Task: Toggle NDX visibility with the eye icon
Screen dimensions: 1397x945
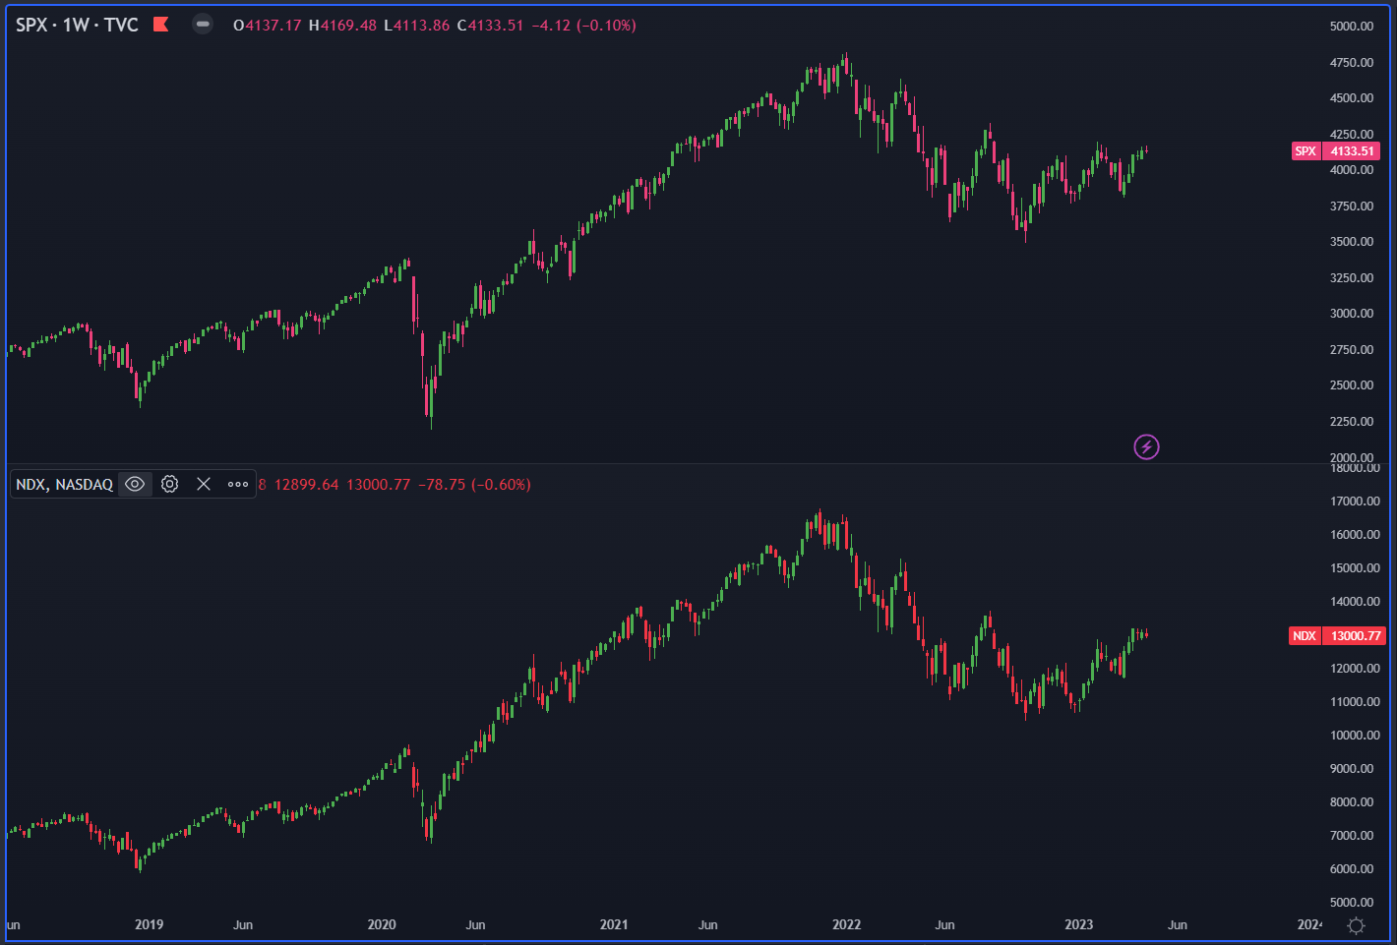Action: click(135, 484)
